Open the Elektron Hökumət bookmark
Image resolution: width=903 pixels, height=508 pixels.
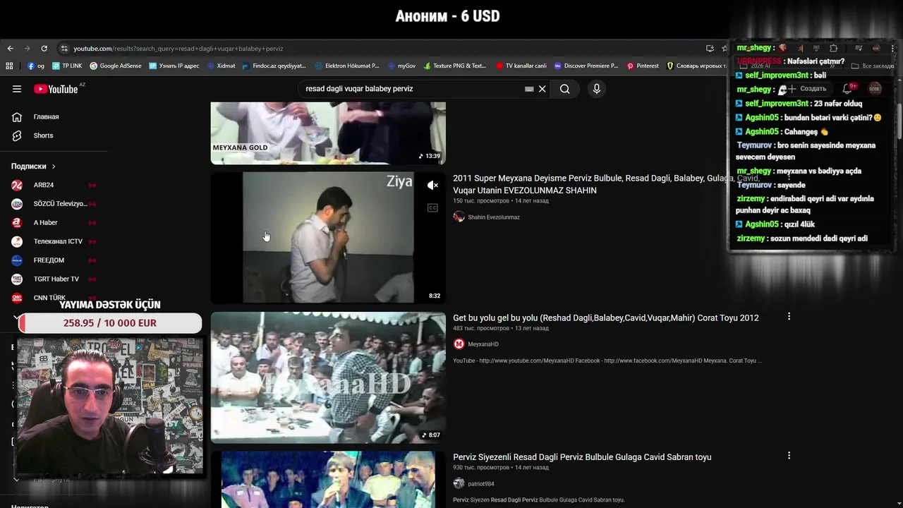(347, 66)
